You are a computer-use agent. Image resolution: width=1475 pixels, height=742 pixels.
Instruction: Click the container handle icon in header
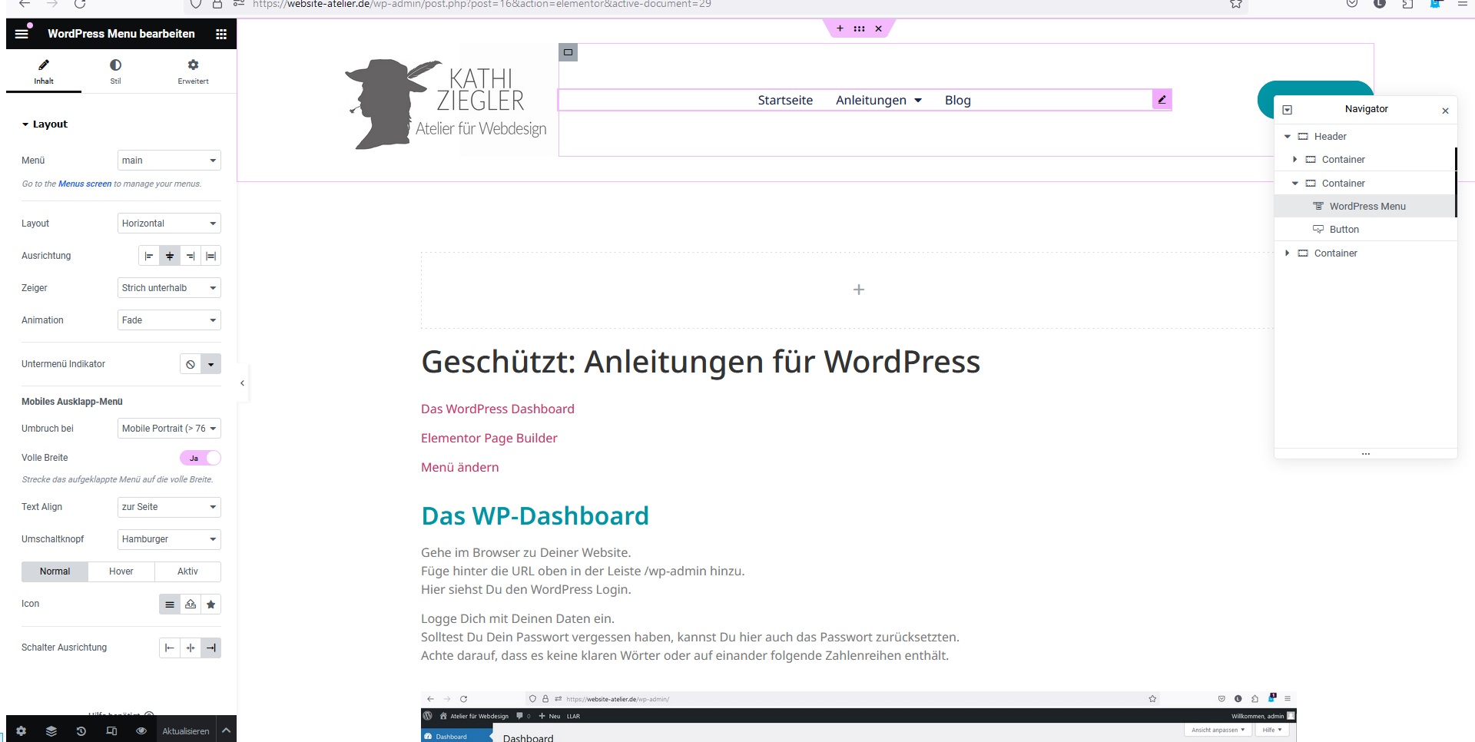pyautogui.click(x=568, y=52)
